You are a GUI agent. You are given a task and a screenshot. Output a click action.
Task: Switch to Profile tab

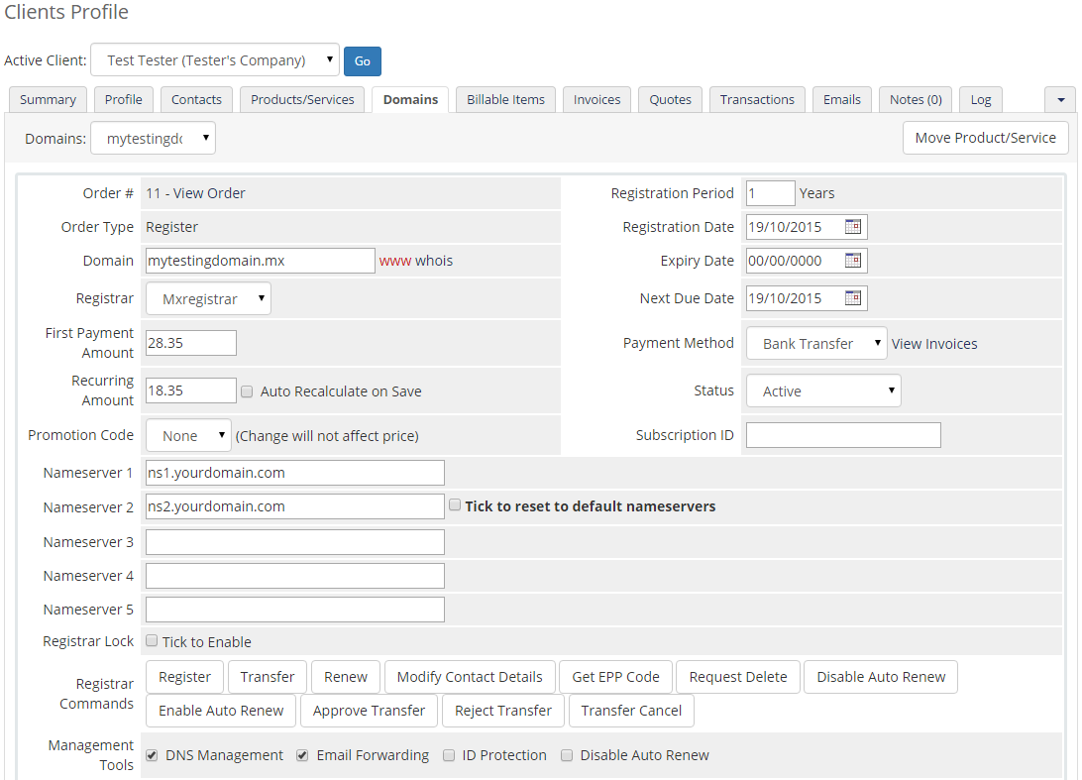[x=124, y=99]
